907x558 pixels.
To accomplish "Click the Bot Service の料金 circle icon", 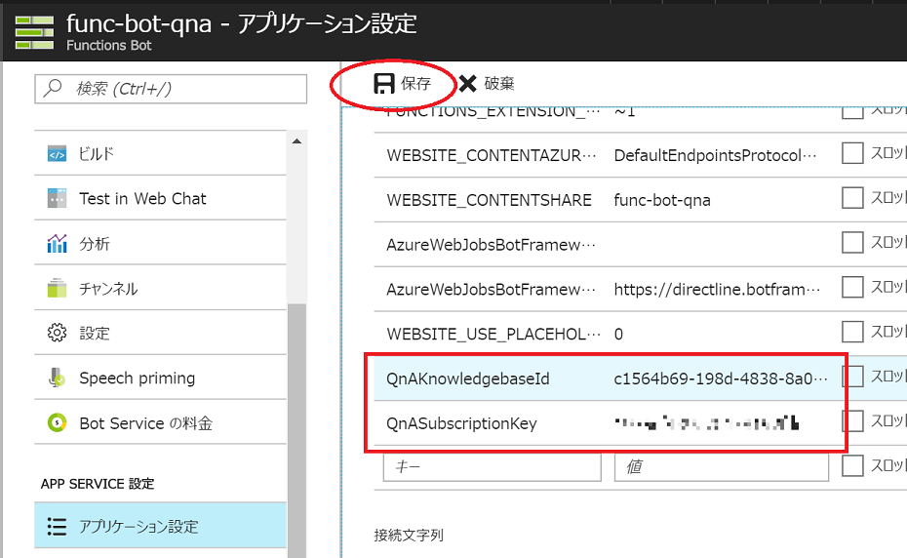I will (x=57, y=422).
